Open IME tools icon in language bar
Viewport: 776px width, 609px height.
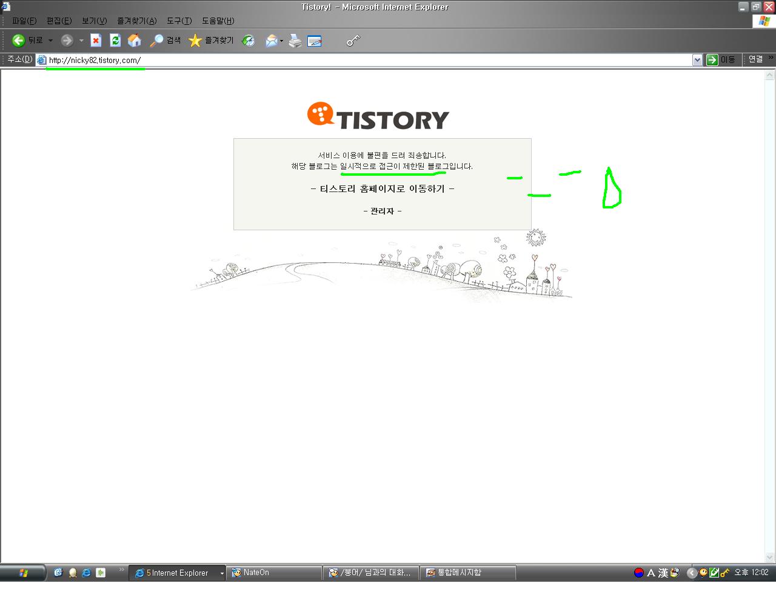[675, 573]
